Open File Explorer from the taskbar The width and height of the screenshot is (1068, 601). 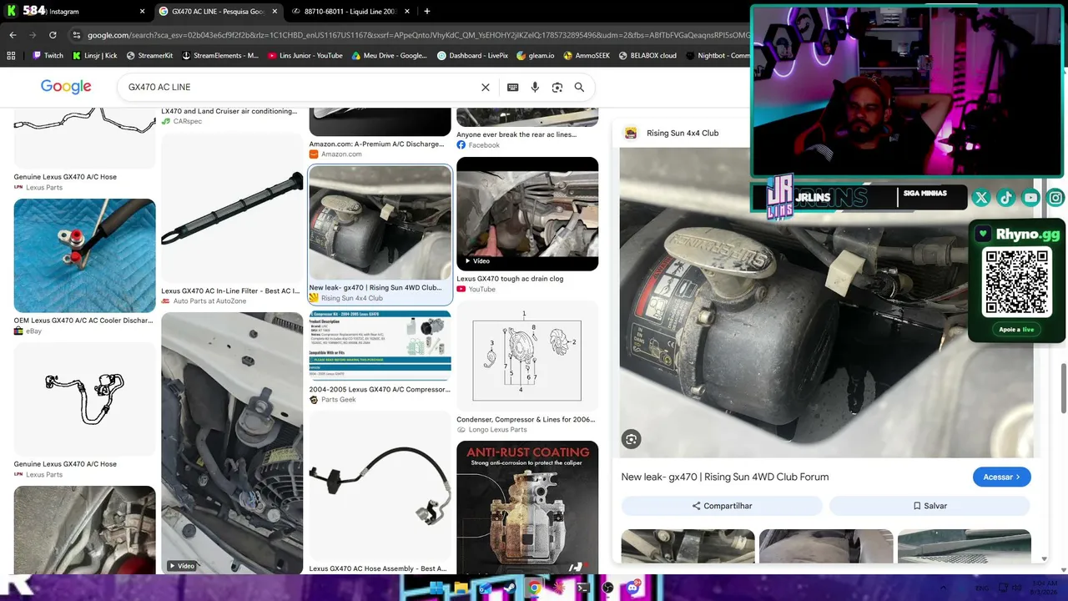(x=461, y=588)
